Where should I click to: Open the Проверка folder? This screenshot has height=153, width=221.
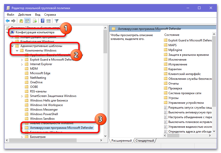pyautogui.click(x=175, y=88)
